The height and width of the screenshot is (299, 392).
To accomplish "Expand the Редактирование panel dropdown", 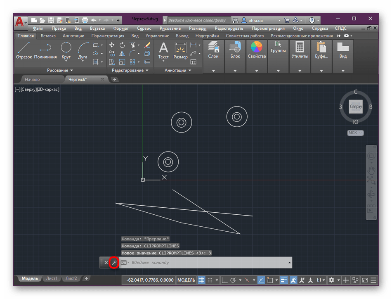I will (146, 71).
